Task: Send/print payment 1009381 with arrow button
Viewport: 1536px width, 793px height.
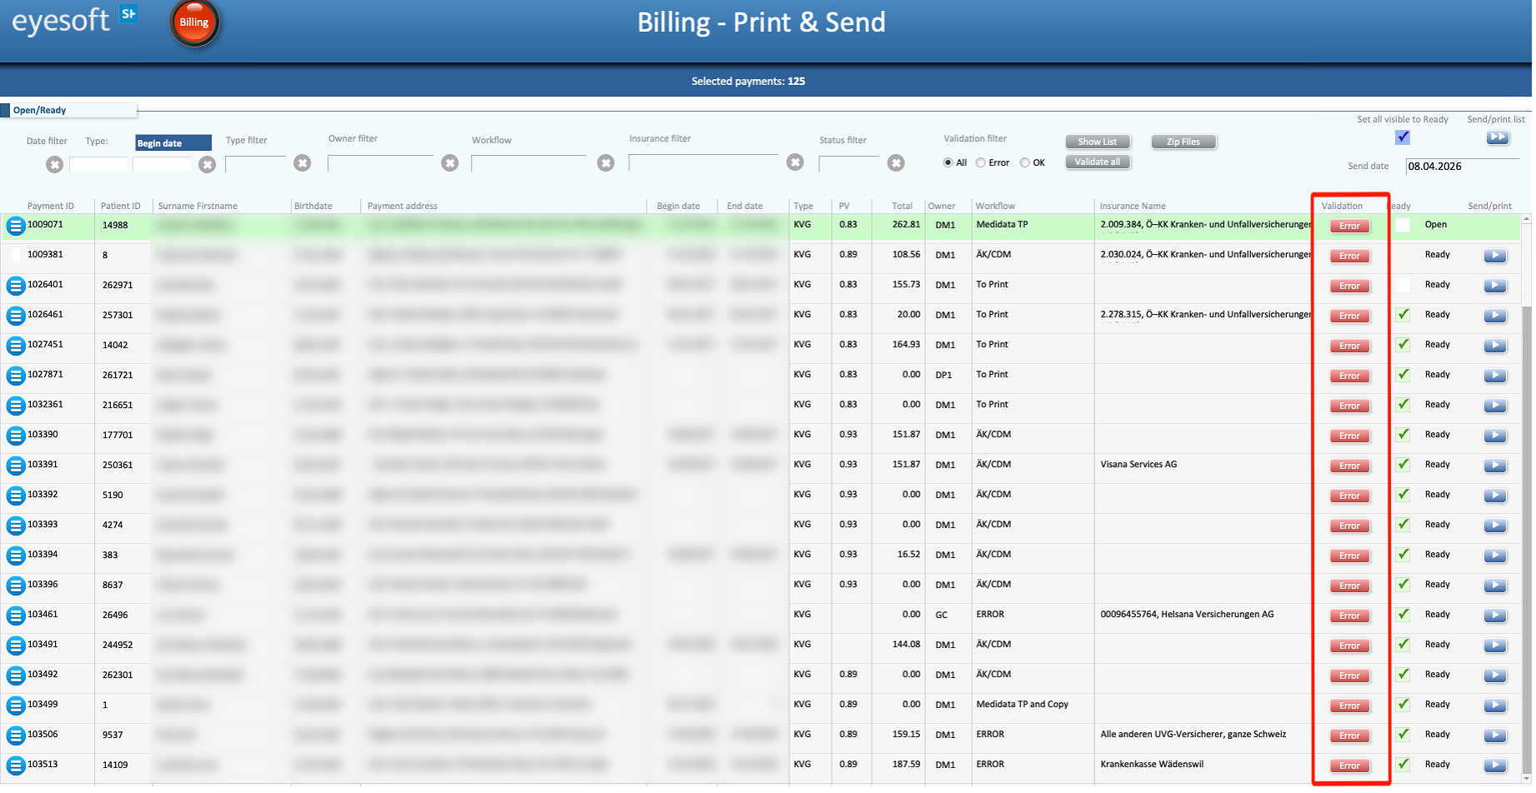Action: pos(1495,256)
